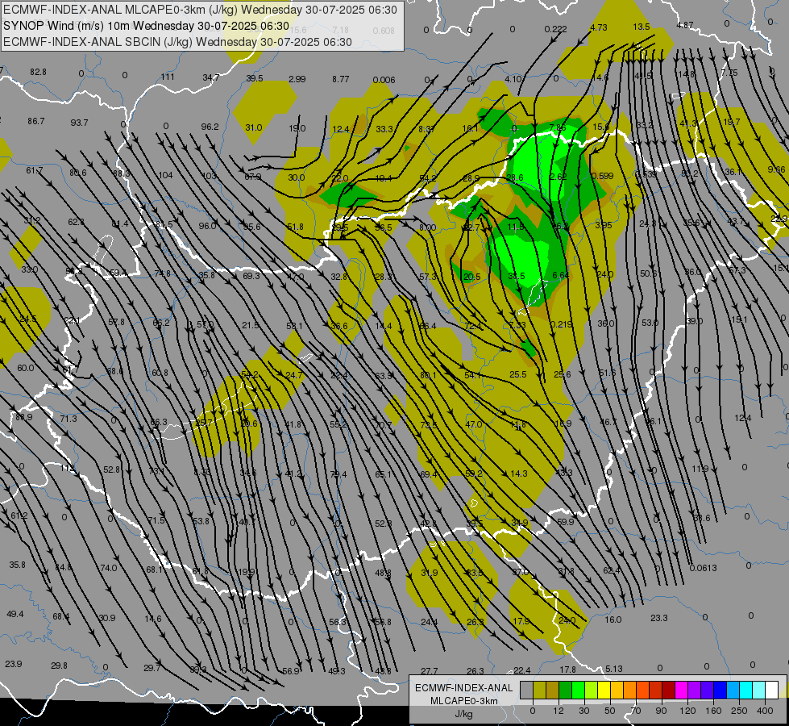The image size is (789, 726).
Task: Select the purple legend swatch
Action: (695, 691)
